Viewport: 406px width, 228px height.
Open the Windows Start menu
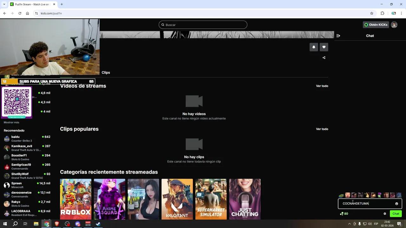coord(5,224)
